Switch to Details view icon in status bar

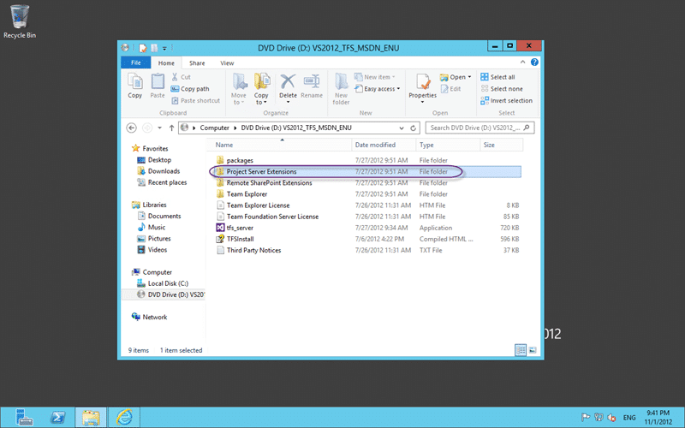tap(521, 350)
